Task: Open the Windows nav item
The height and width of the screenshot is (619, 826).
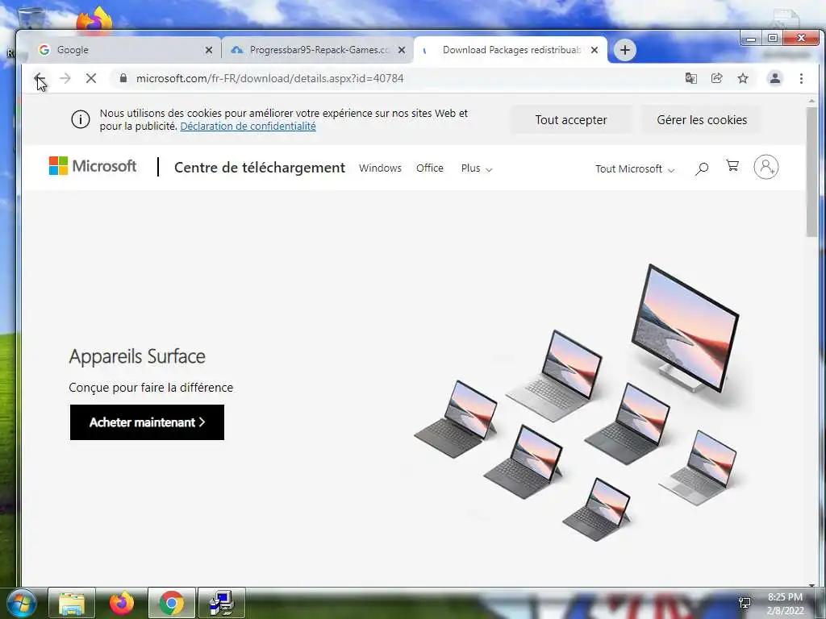Action: tap(381, 168)
